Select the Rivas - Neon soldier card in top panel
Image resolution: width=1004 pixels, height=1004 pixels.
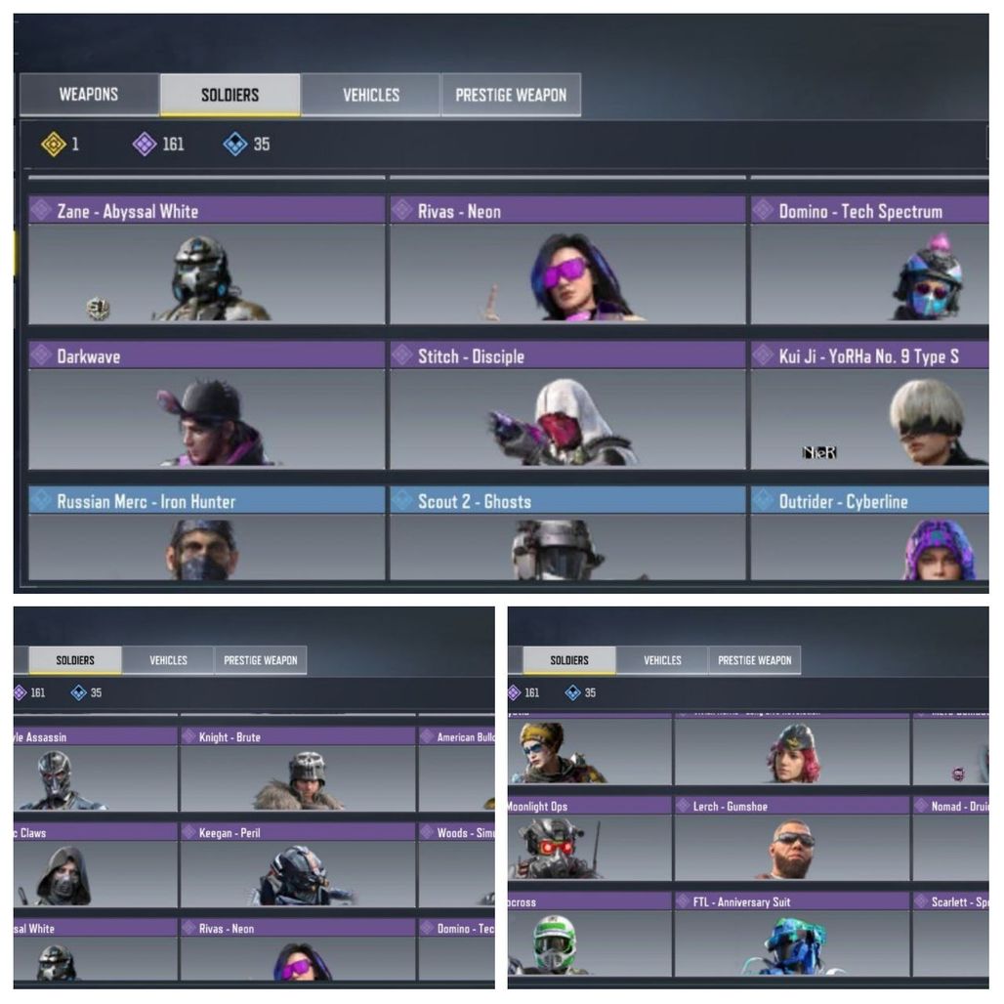coord(567,260)
